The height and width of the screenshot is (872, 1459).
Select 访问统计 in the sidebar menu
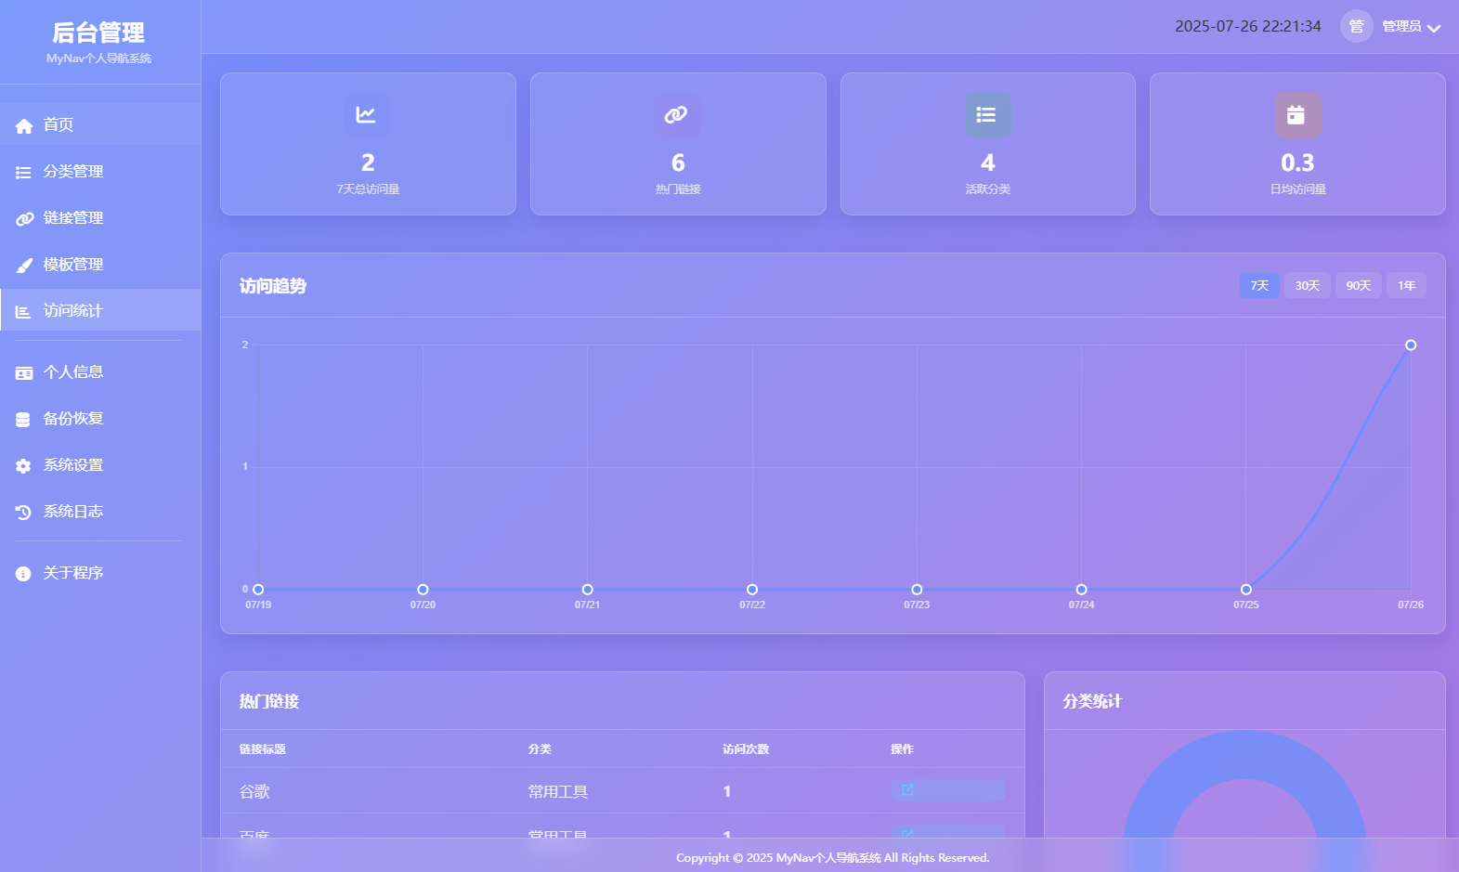coord(72,310)
